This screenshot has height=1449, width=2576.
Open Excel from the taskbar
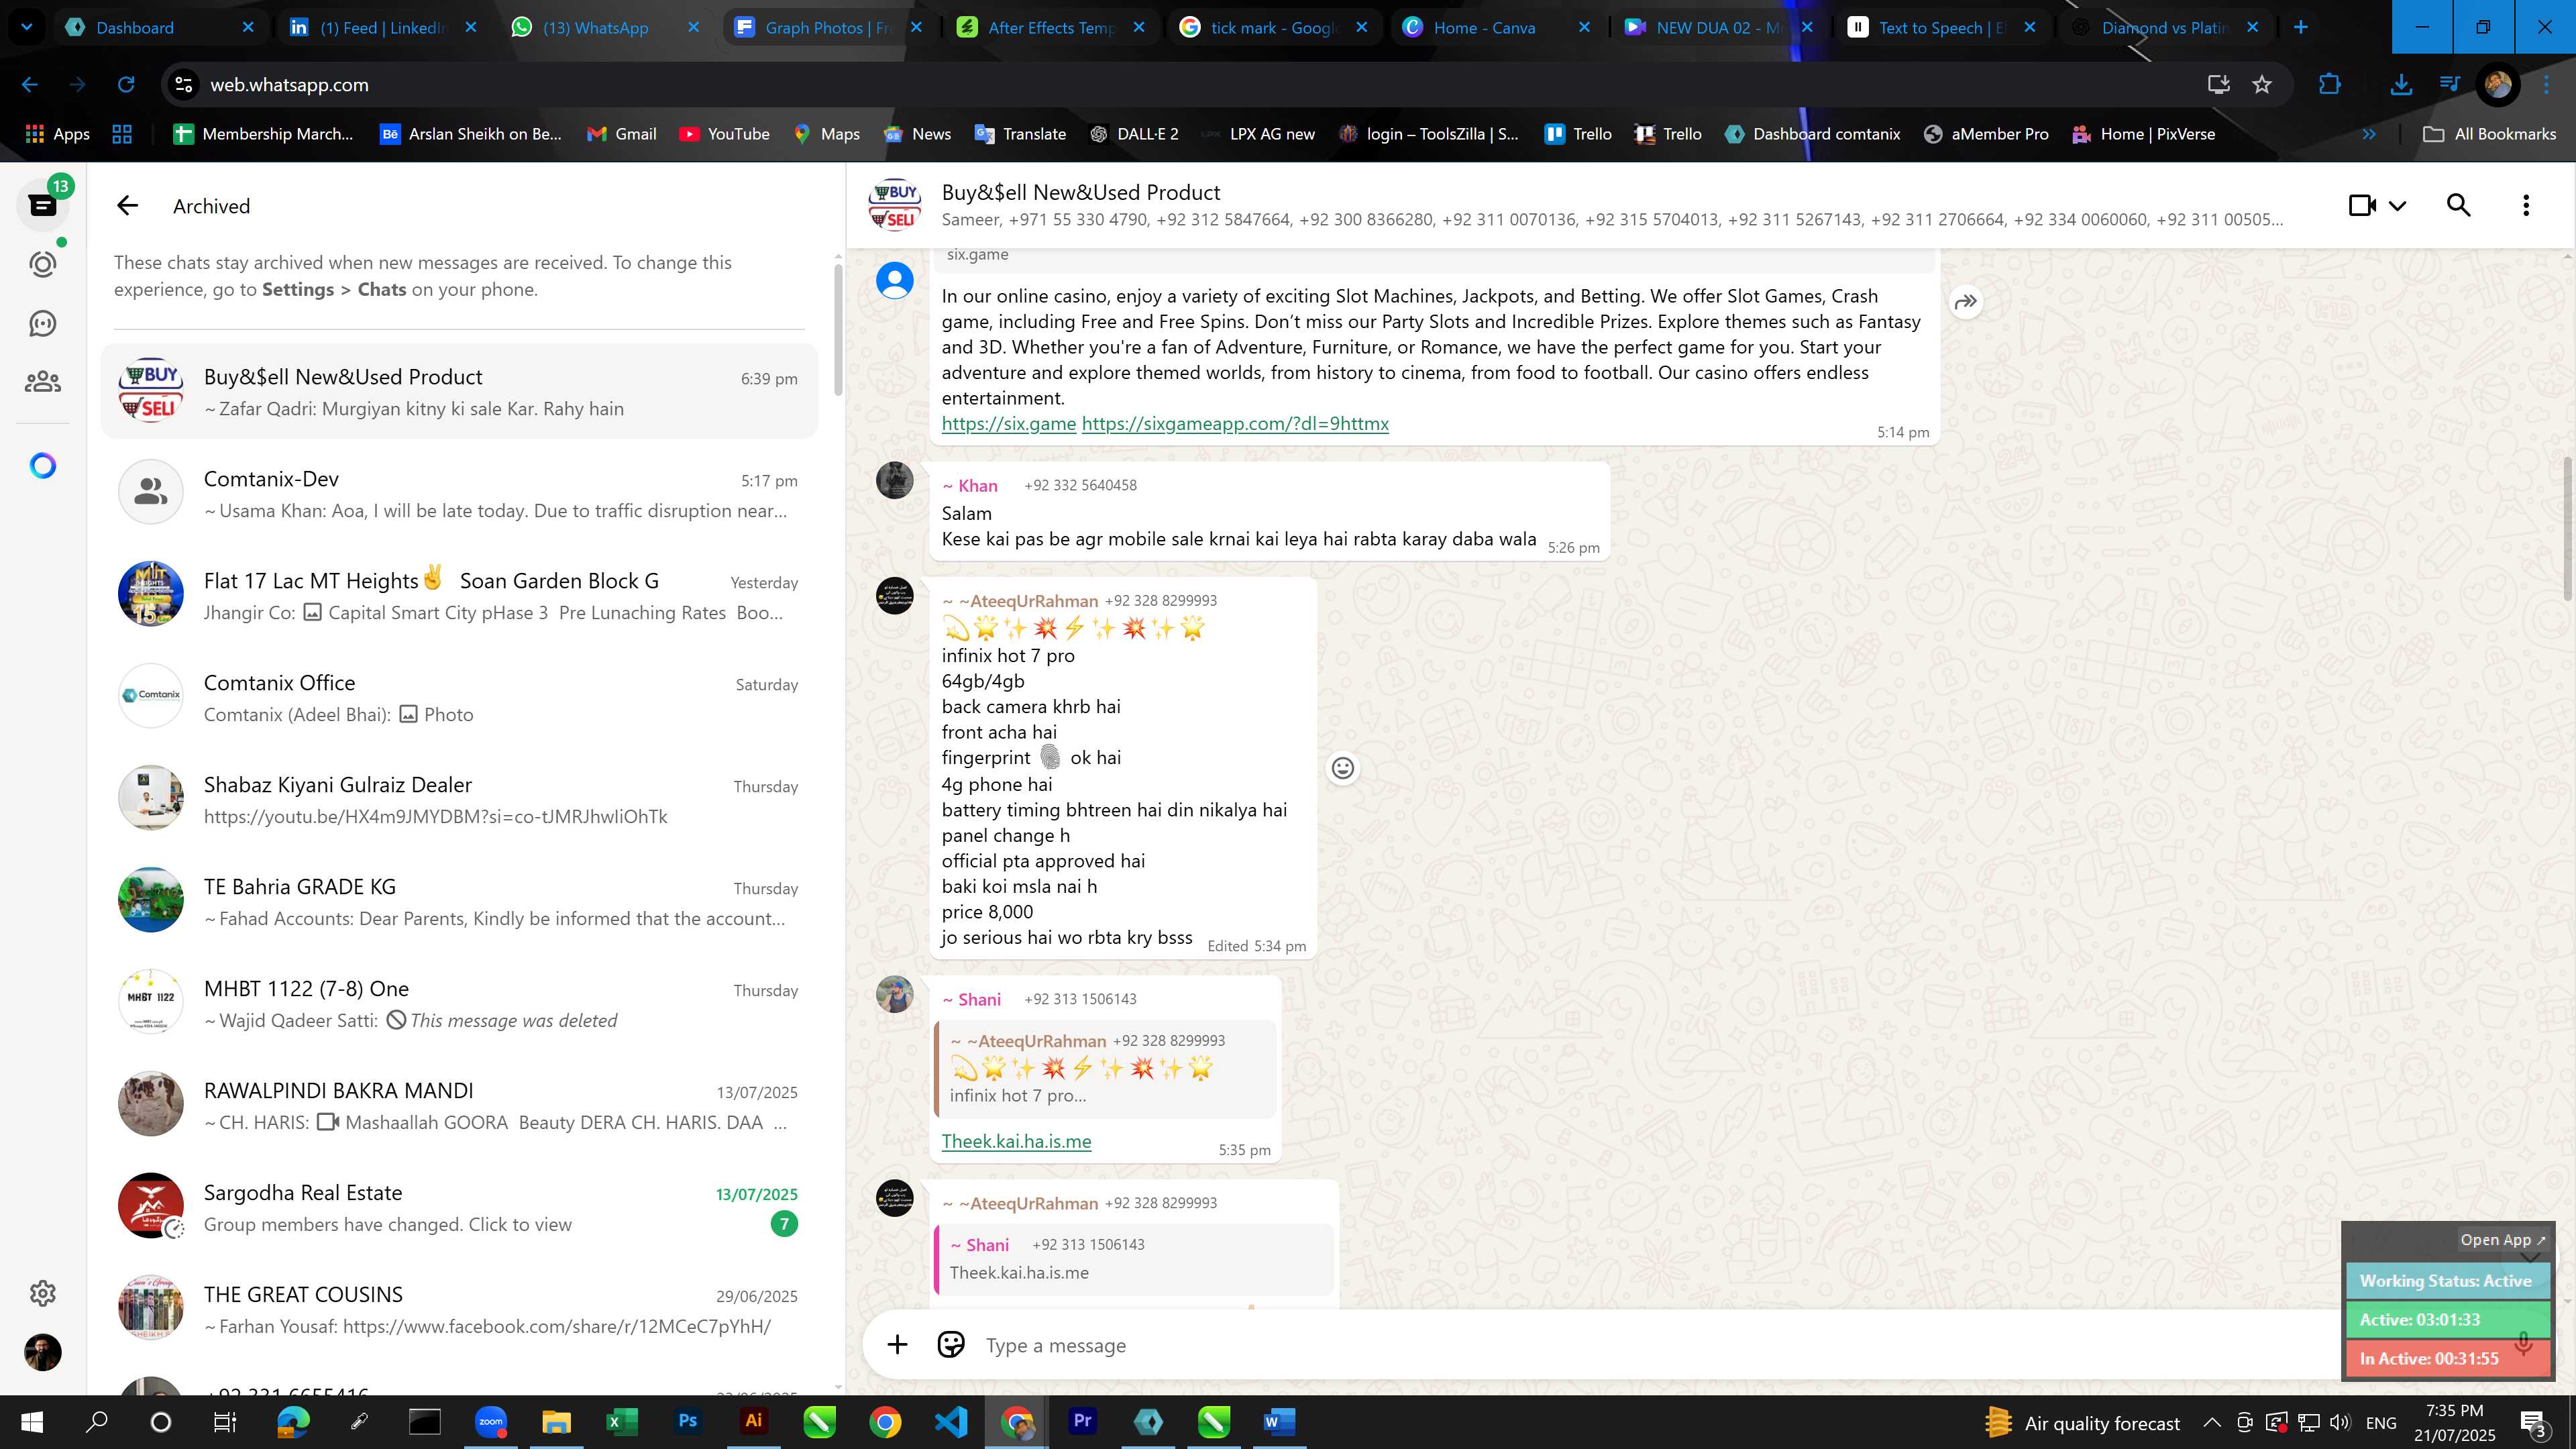click(x=621, y=1422)
